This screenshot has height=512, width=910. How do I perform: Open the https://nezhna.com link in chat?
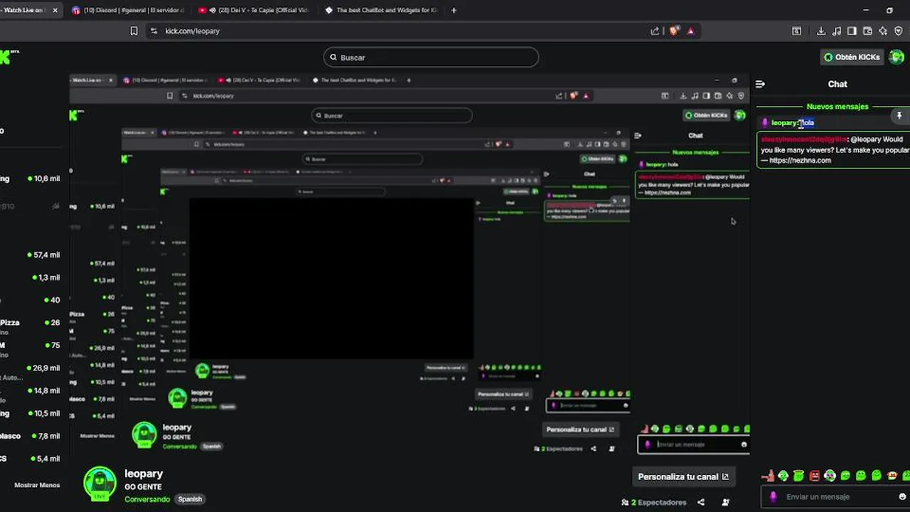(x=800, y=160)
